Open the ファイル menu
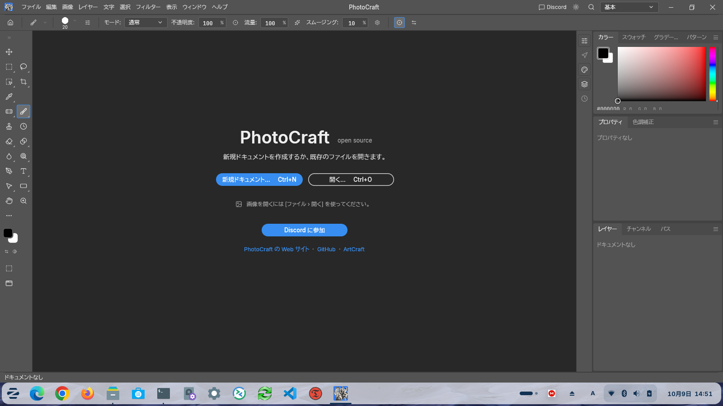 (31, 7)
